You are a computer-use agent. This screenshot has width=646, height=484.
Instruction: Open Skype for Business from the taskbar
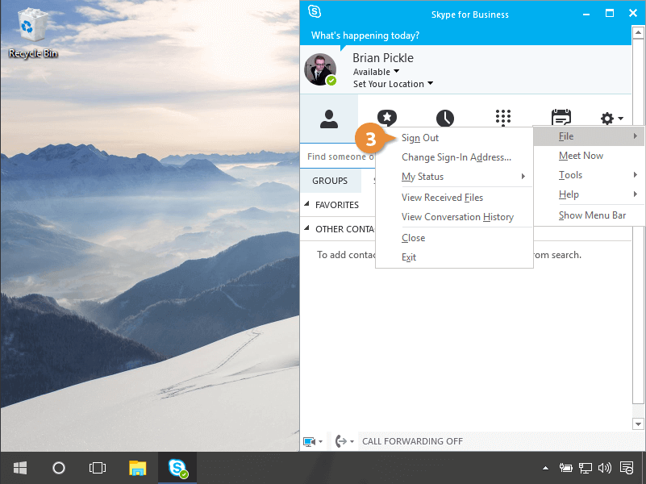click(x=178, y=468)
